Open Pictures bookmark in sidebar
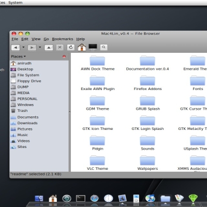207x207 pixels. pos(39,129)
